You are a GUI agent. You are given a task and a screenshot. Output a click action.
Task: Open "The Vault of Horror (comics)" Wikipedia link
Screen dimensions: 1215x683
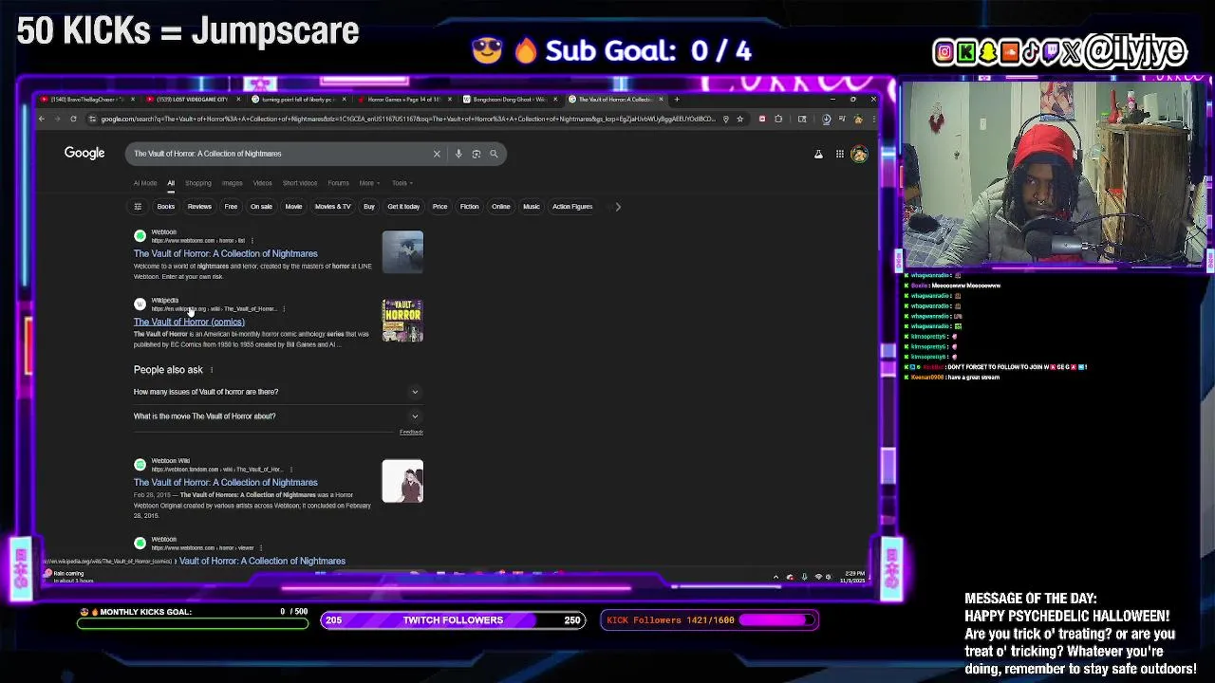click(x=189, y=322)
